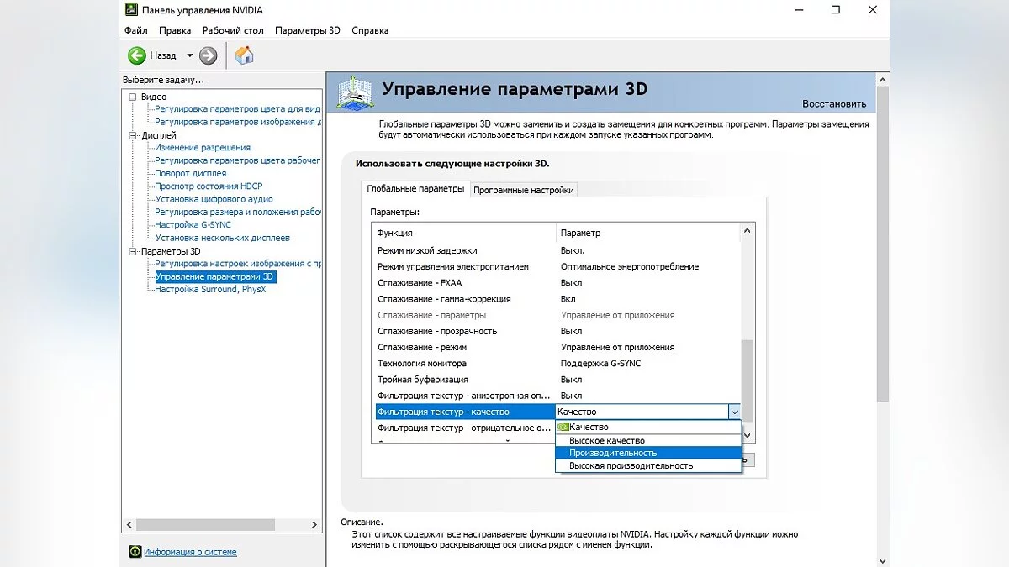Image resolution: width=1009 pixels, height=567 pixels.
Task: Click the Сглаживание - FXAA row
Action: coord(556,283)
